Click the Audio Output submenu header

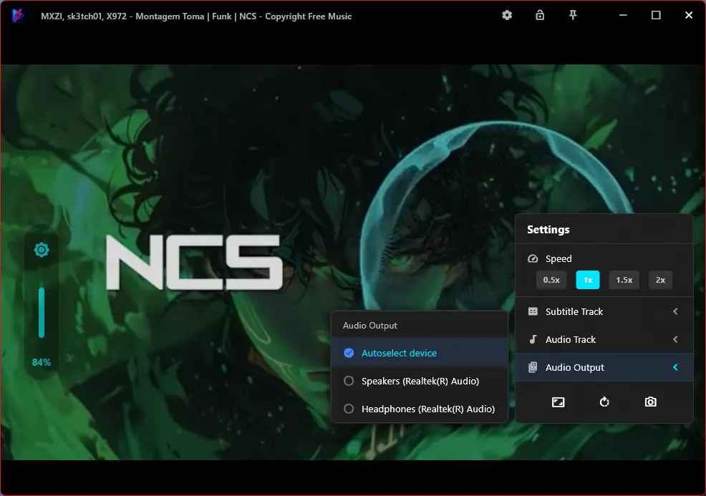click(x=370, y=326)
